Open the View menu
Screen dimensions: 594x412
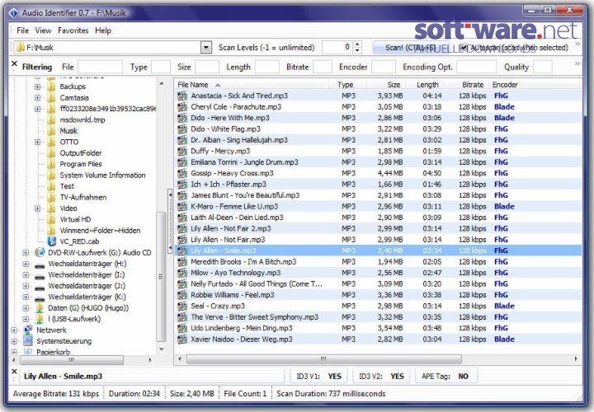pos(43,30)
